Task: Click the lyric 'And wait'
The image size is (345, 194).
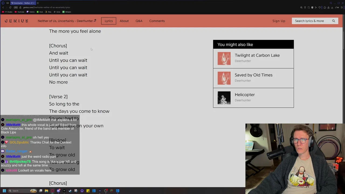Action: [x=58, y=53]
